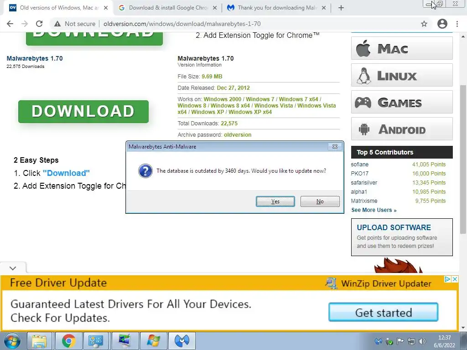467x350 pixels.
Task: Open contributor PKO17's profile
Action: pyautogui.click(x=359, y=174)
